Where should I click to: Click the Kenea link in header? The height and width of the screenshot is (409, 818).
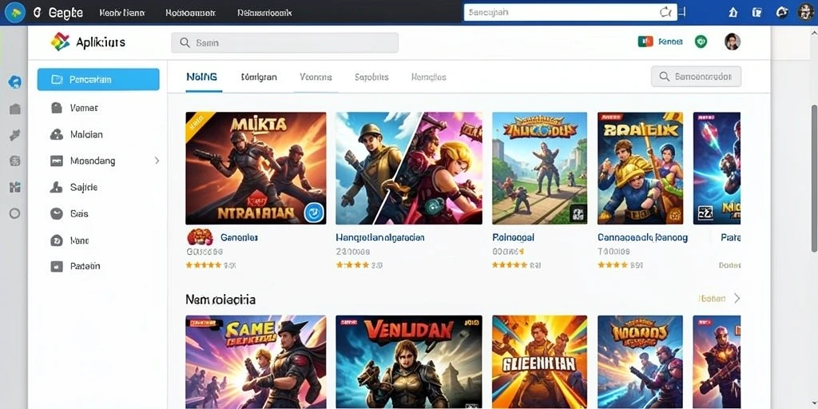670,42
